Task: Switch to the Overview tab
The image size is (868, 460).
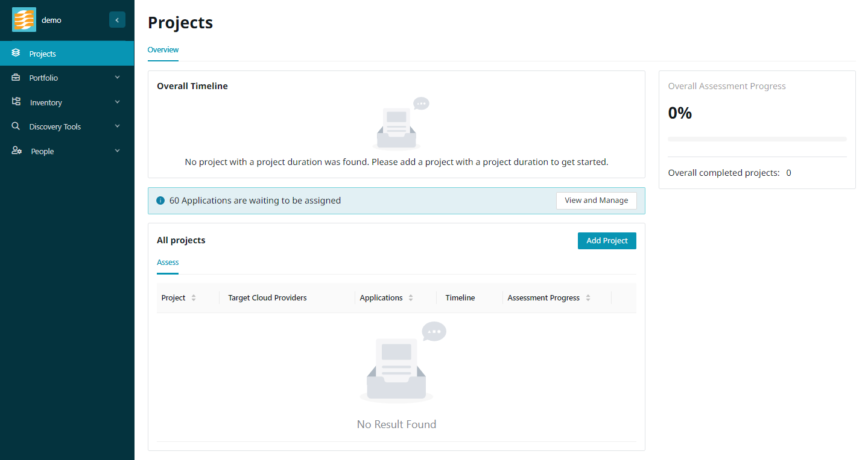Action: pos(163,50)
